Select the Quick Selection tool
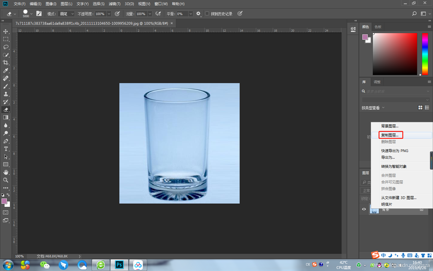Screen dimensions: 433x271 pyautogui.click(x=6, y=55)
